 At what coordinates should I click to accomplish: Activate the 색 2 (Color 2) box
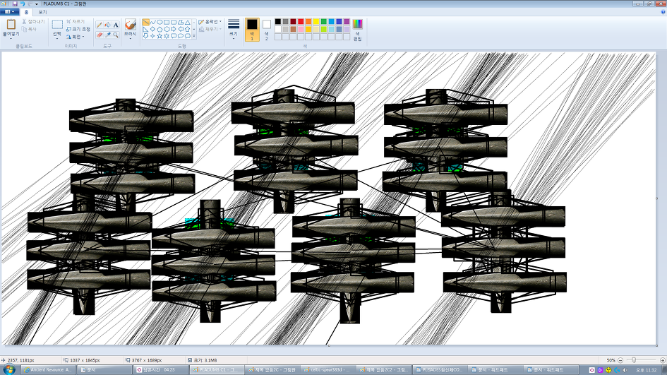coord(267,29)
